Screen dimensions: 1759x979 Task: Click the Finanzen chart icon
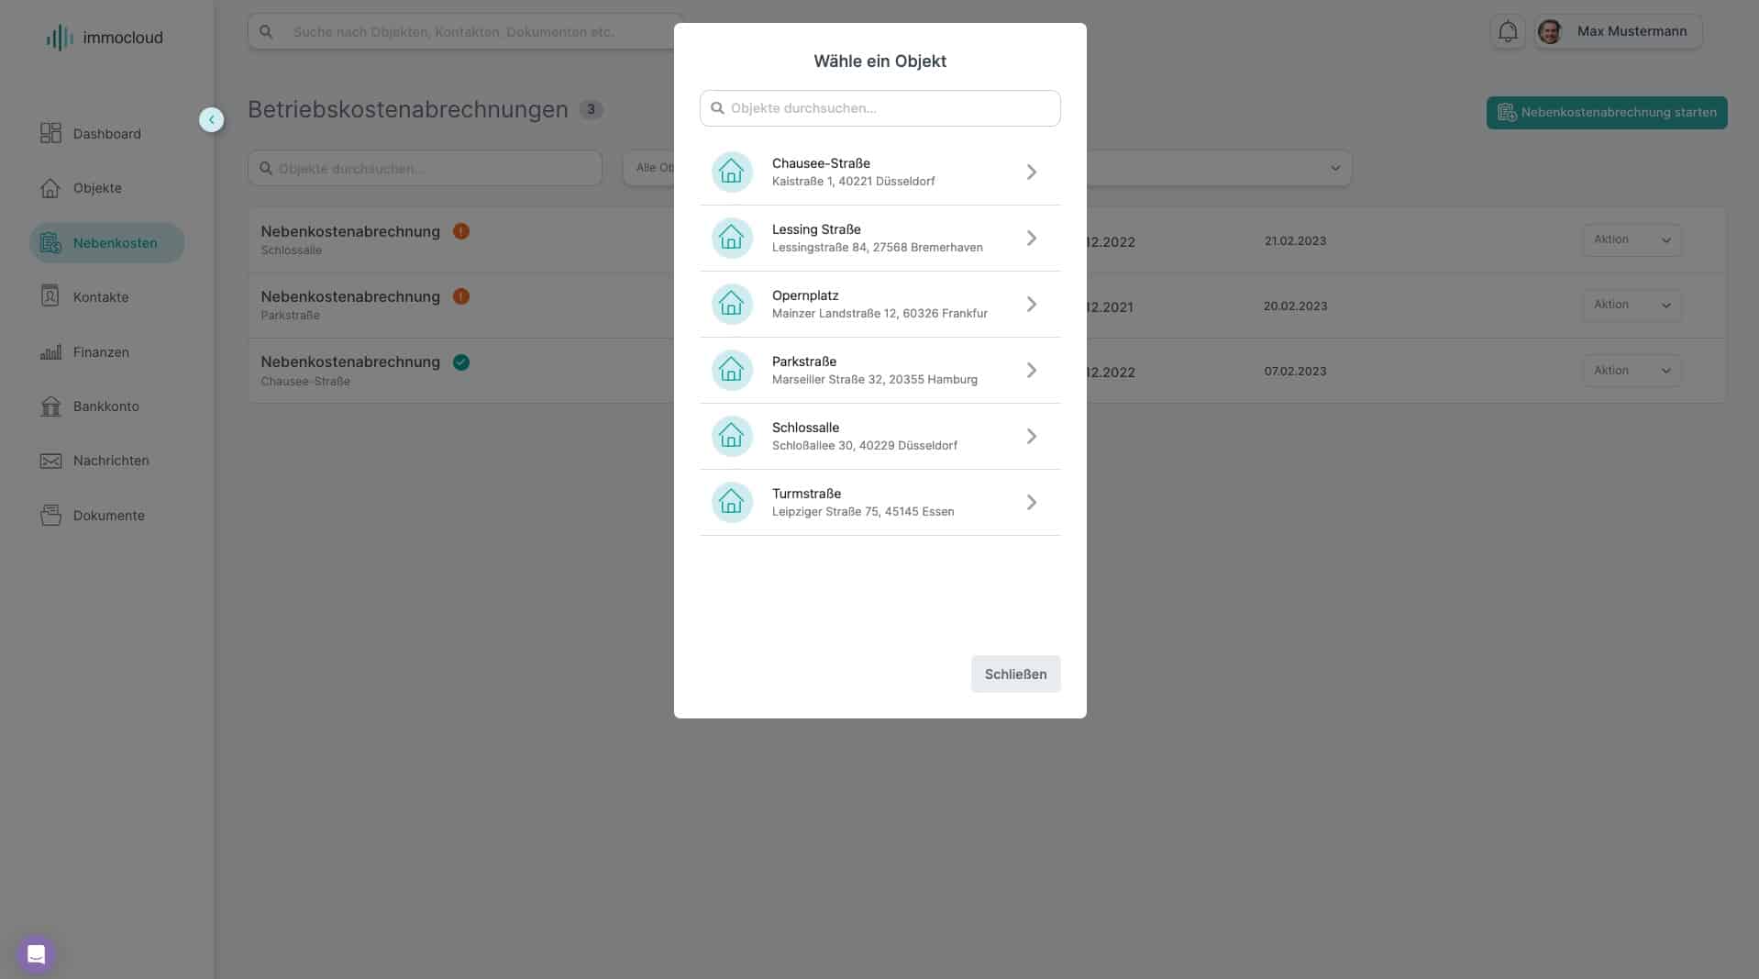[x=50, y=352]
